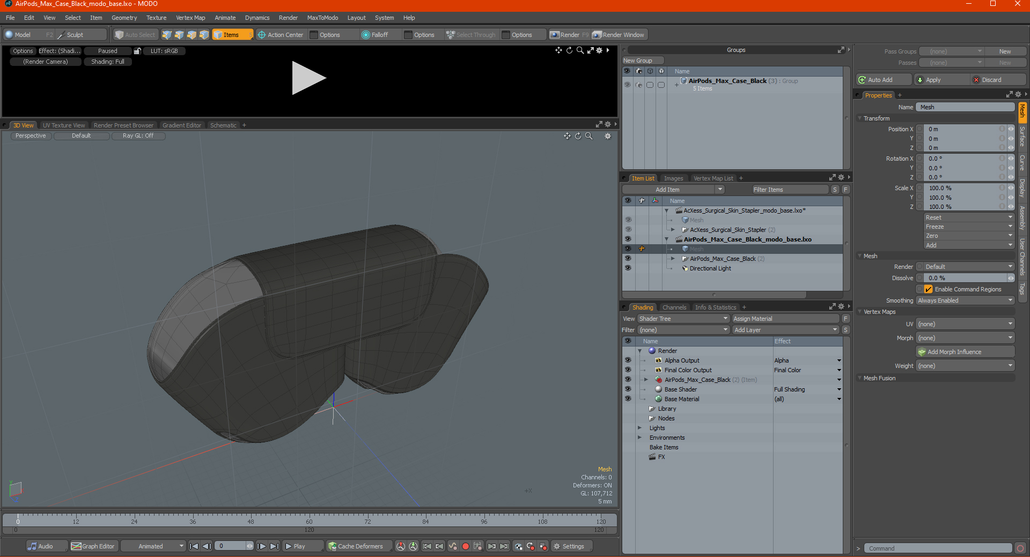Select Polygons selection mode cube icon

tap(192, 35)
